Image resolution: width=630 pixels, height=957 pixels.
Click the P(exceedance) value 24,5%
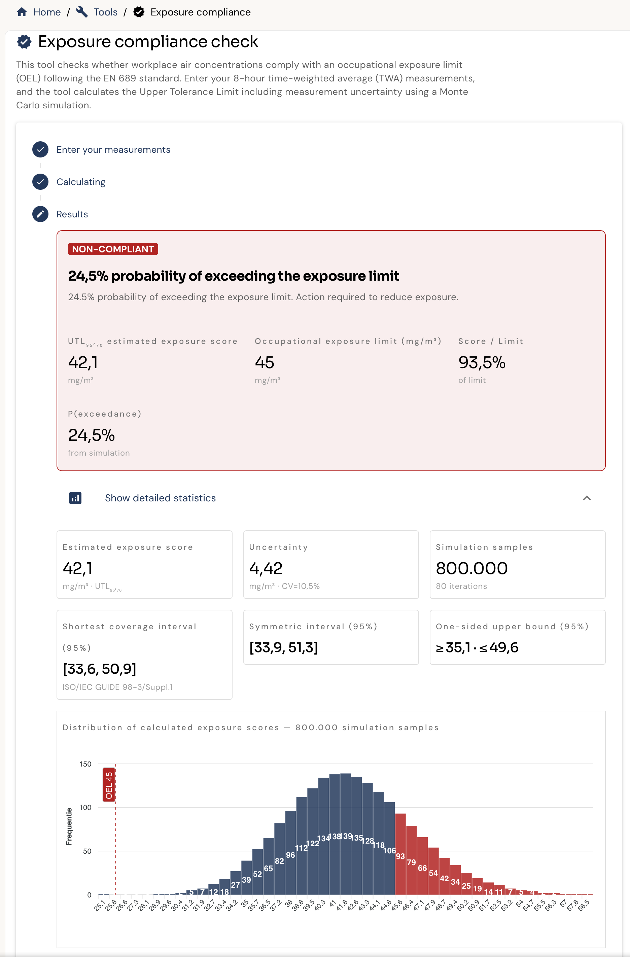pos(91,435)
